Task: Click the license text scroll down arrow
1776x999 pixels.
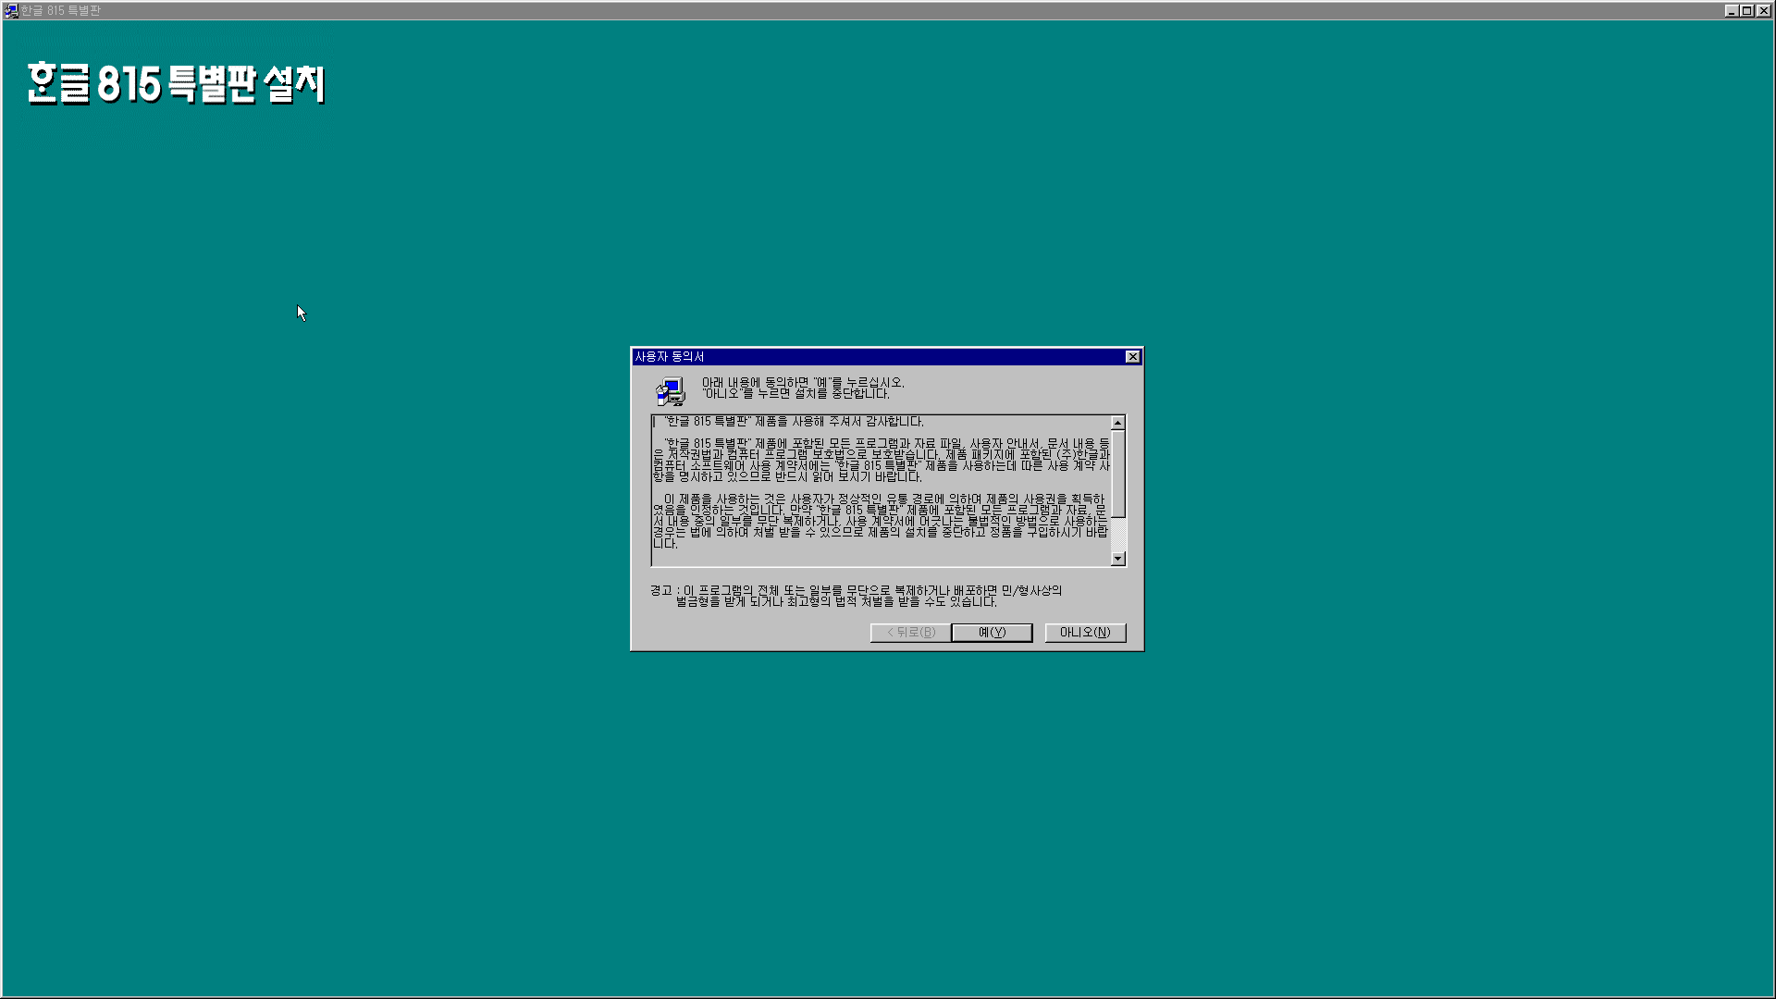Action: point(1117,559)
